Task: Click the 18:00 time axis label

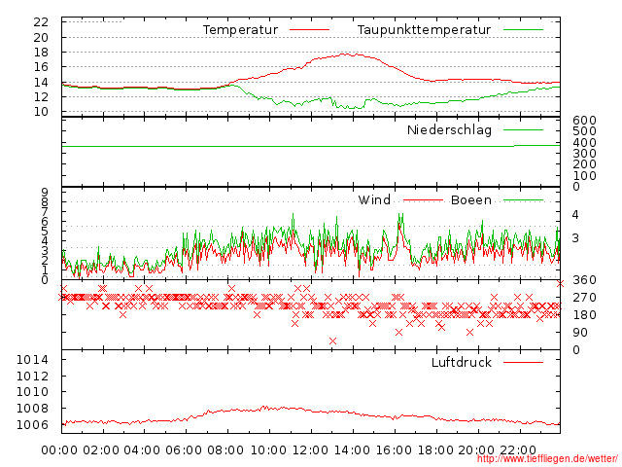Action: tap(435, 450)
